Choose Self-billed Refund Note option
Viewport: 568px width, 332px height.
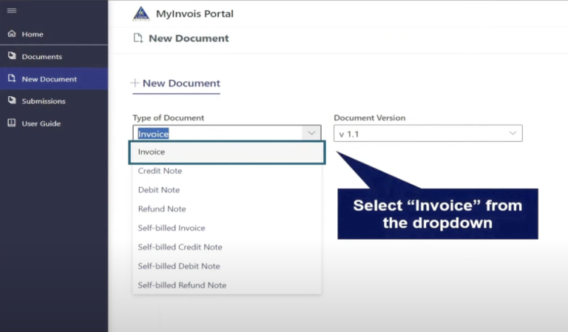(227, 285)
